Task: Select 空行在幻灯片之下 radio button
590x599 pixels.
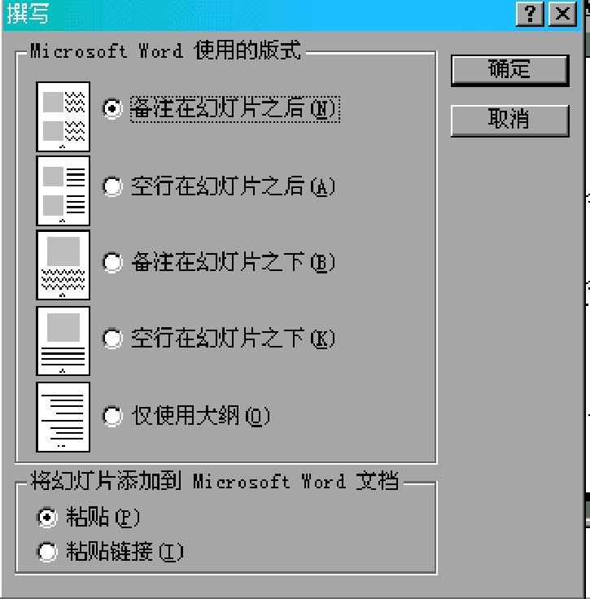Action: click(x=112, y=338)
